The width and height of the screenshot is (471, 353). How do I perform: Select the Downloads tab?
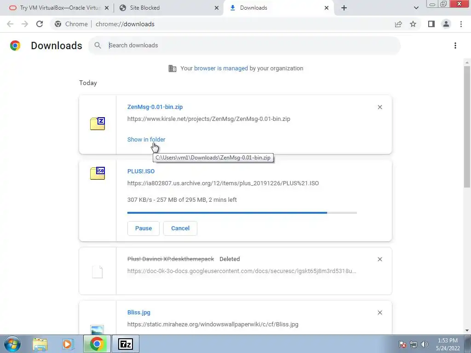pyautogui.click(x=279, y=8)
